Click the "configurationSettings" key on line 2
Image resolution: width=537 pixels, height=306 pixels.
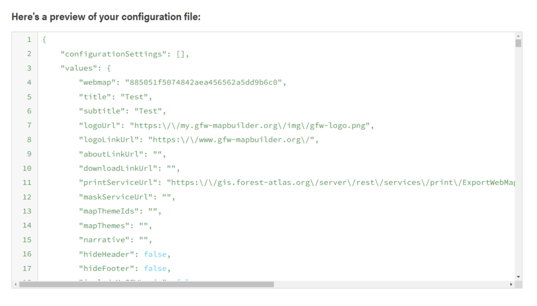[x=113, y=54]
